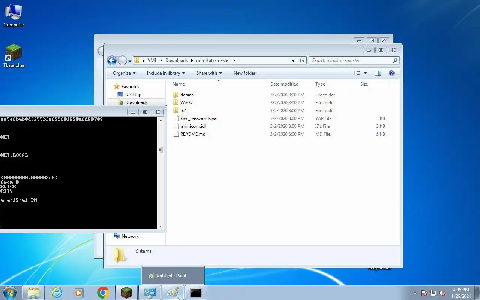This screenshot has height=300, width=480.
Task: Open Windows Explorer taskbar icon
Action: coord(33,293)
